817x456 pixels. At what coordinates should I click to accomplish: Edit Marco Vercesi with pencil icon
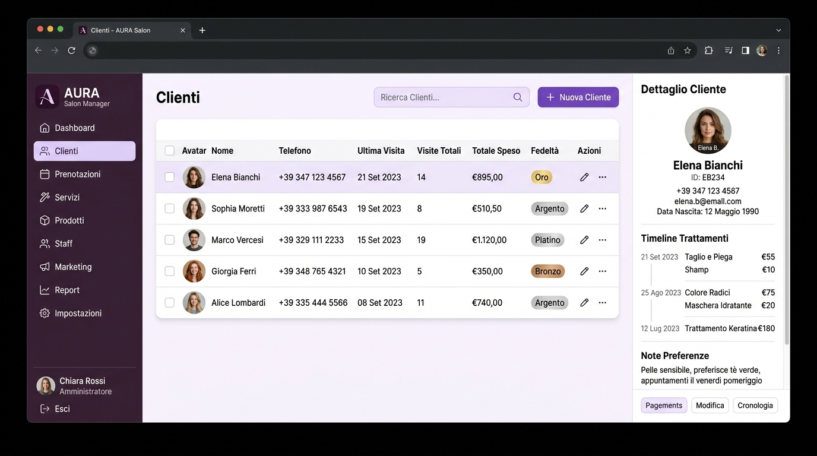tap(584, 240)
